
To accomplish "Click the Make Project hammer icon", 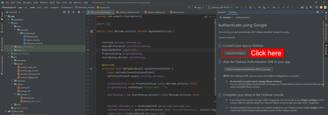I will [x=189, y=7].
